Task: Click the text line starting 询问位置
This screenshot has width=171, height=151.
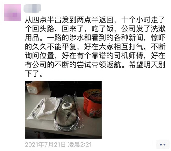Action: pyautogui.click(x=95, y=56)
